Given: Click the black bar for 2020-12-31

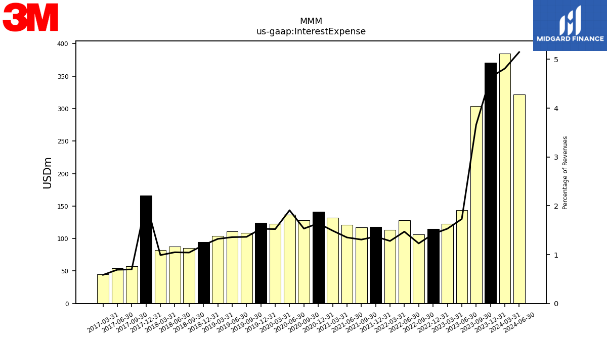Looking at the screenshot, I should click(x=318, y=258).
